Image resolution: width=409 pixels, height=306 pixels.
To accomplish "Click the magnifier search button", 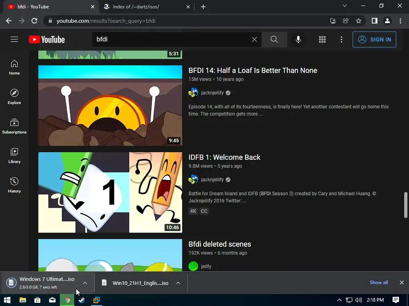I will tap(274, 39).
